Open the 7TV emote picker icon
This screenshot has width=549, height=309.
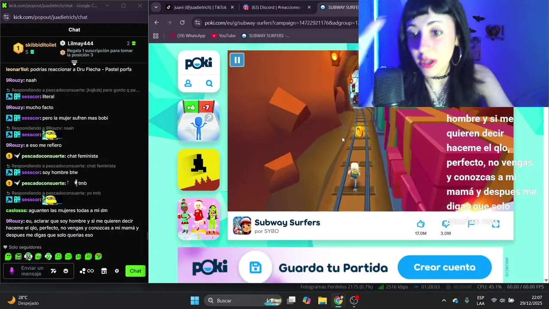tap(54, 271)
